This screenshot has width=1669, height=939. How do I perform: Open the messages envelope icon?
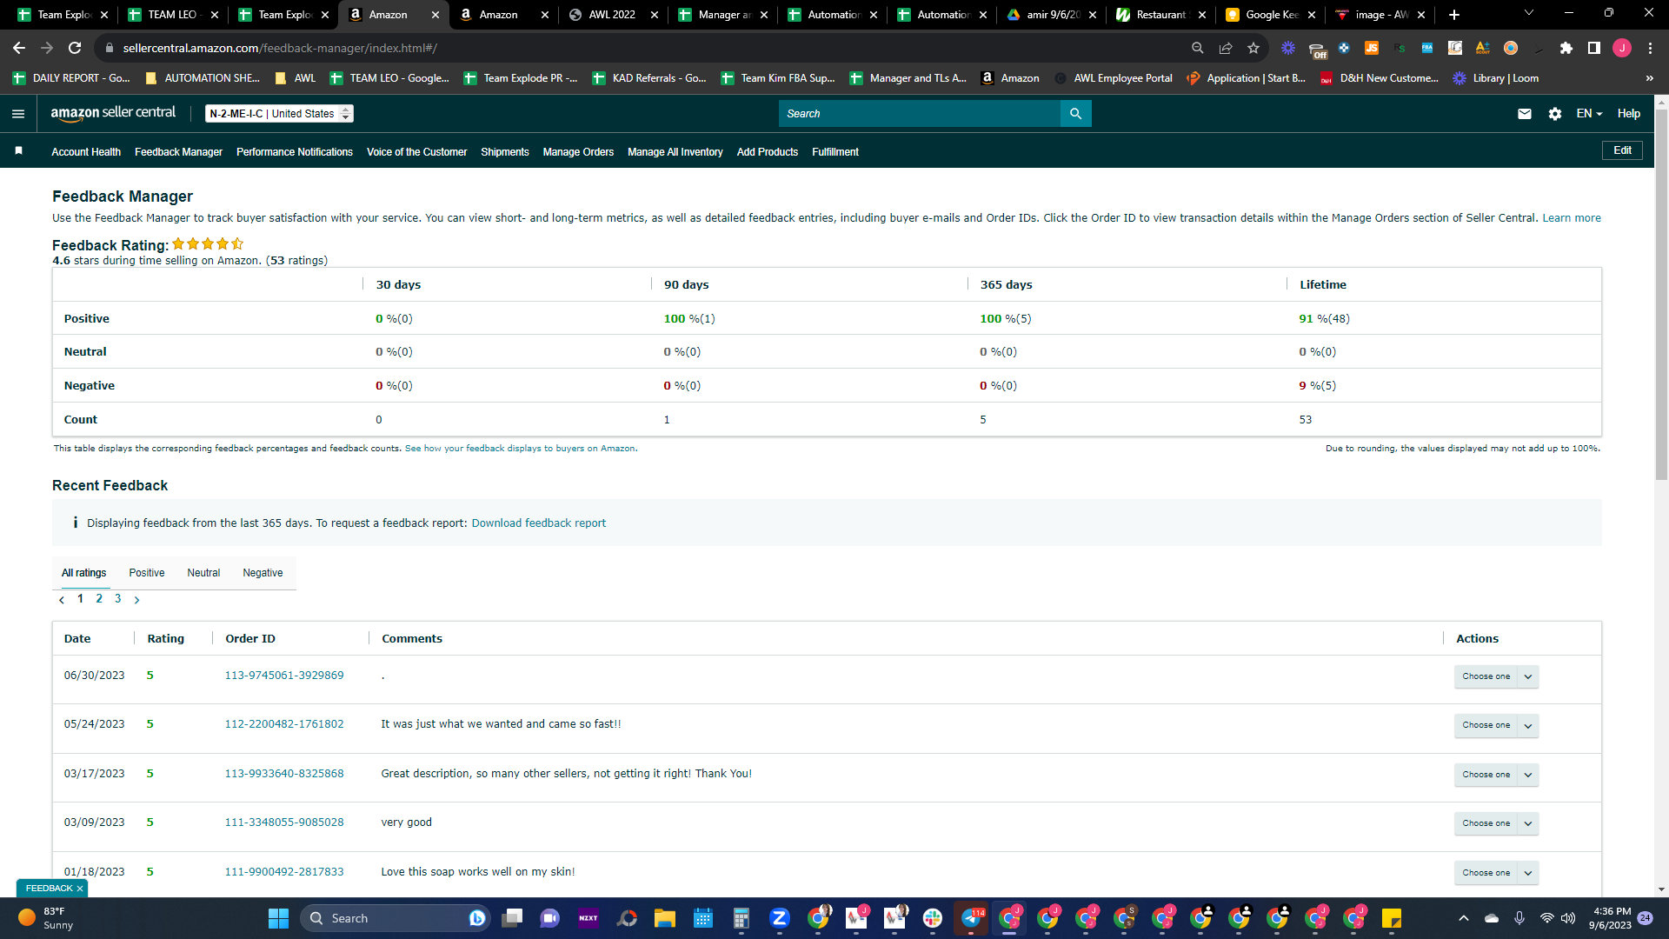tap(1525, 114)
